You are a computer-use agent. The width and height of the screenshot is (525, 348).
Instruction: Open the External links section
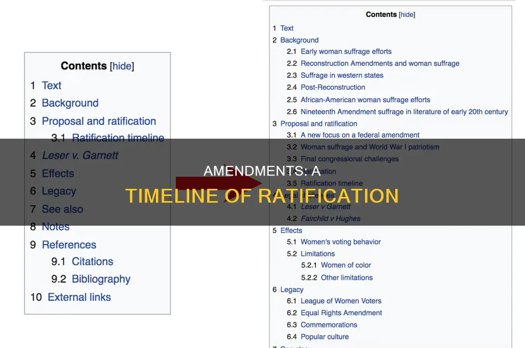click(x=79, y=297)
